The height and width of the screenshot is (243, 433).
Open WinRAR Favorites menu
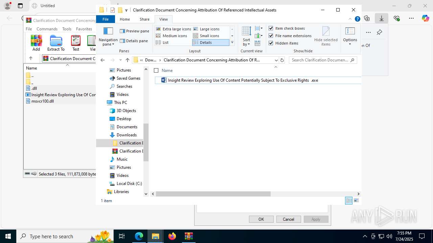point(84,29)
